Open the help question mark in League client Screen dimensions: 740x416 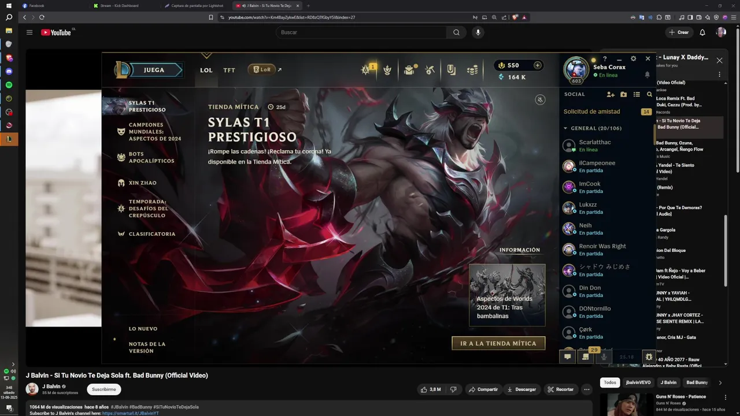[x=605, y=59]
